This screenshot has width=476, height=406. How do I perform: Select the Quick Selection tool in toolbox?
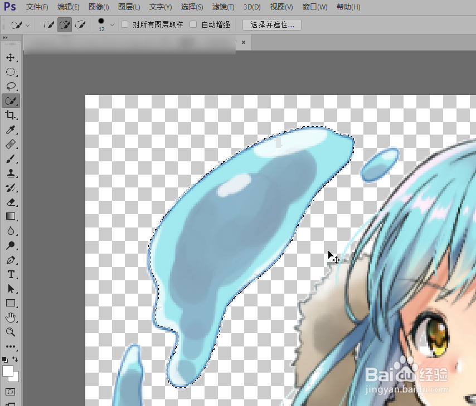(11, 101)
